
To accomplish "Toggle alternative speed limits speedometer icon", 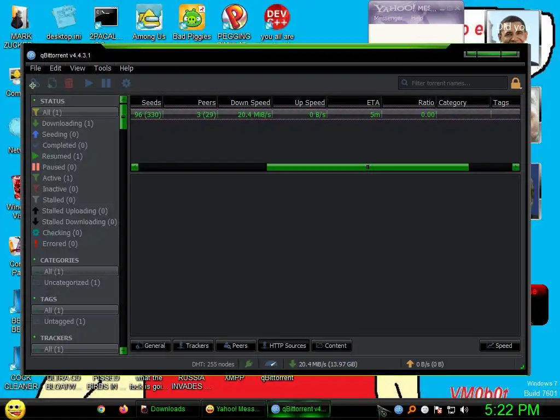I will 271,364.
